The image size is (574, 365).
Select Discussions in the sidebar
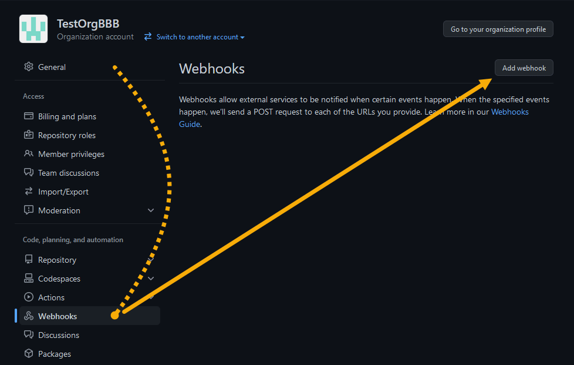click(58, 335)
